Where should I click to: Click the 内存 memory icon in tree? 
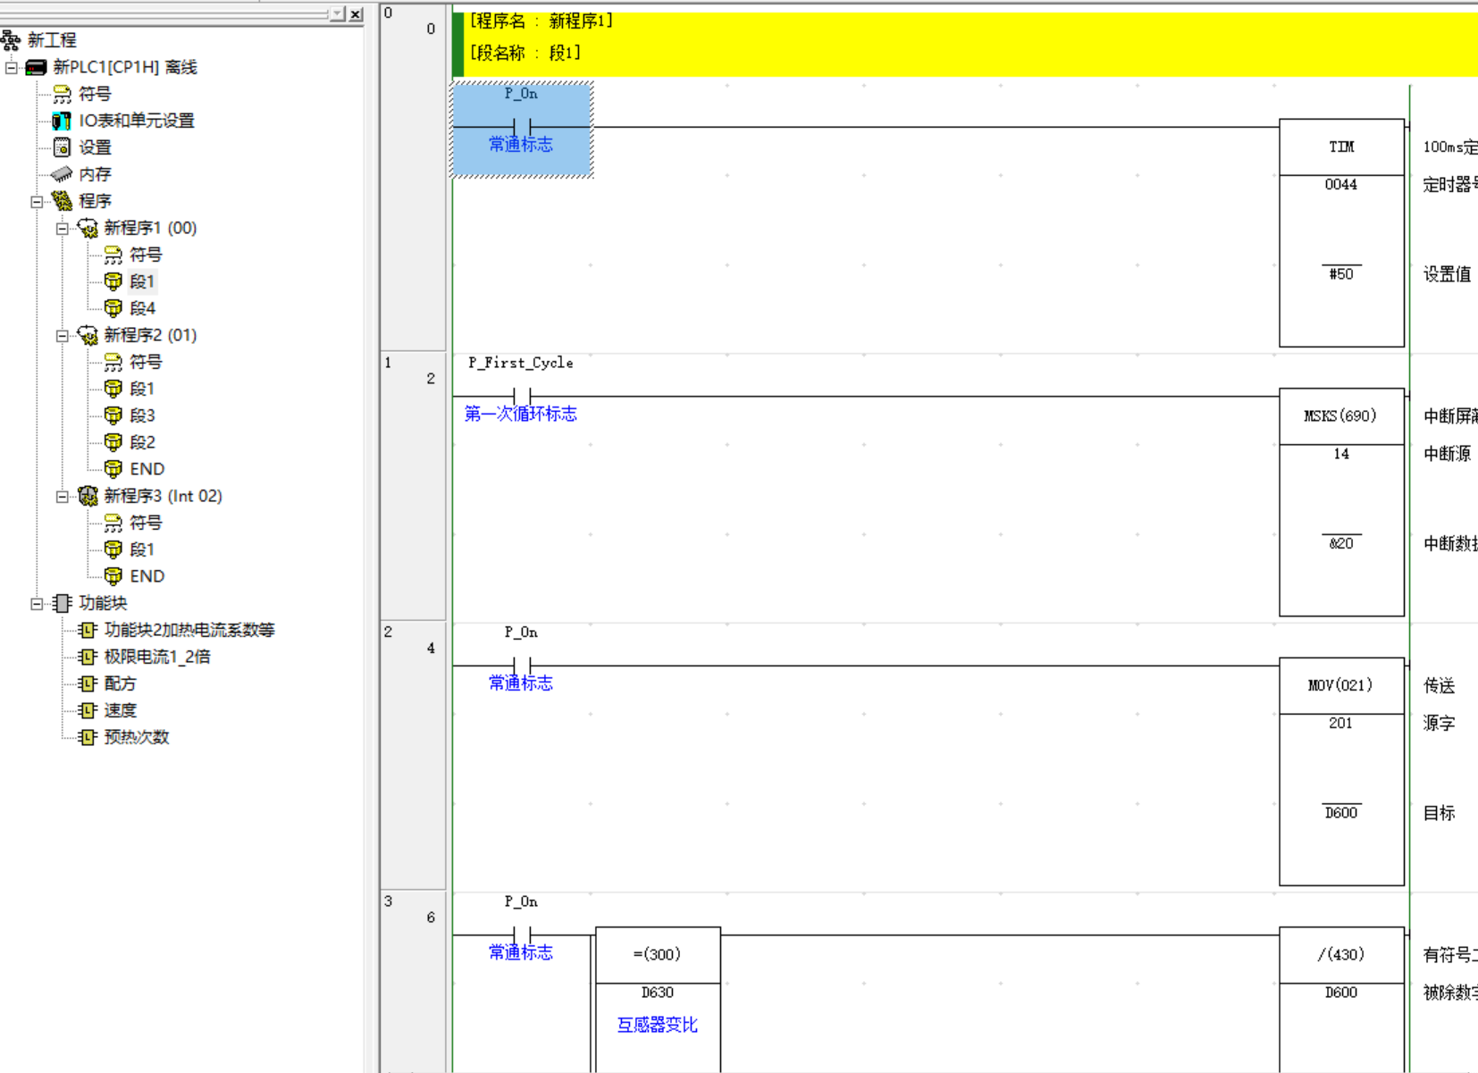pos(62,174)
